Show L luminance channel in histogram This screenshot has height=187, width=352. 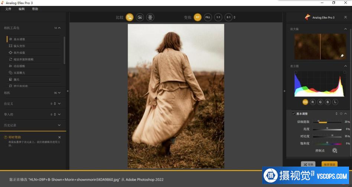point(335,102)
